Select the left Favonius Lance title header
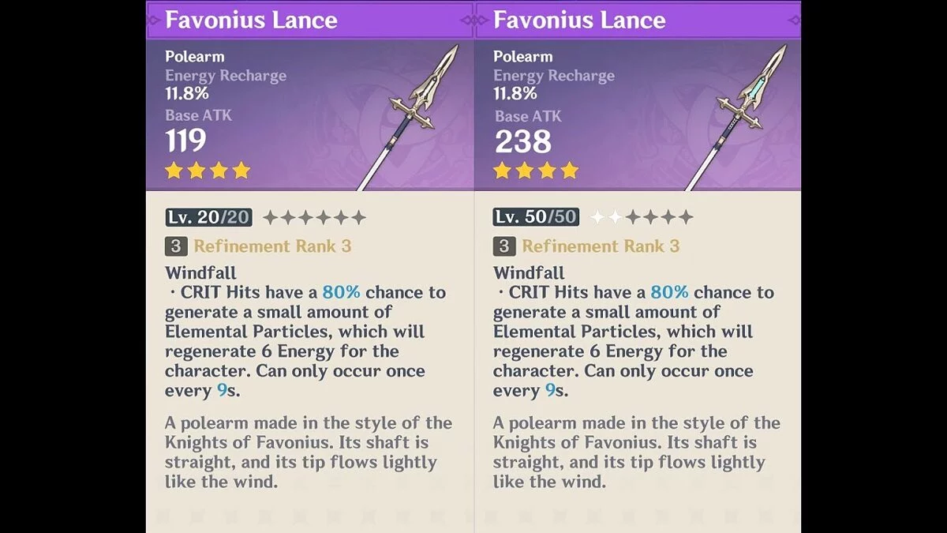Viewport: 947px width, 533px height. (x=251, y=21)
